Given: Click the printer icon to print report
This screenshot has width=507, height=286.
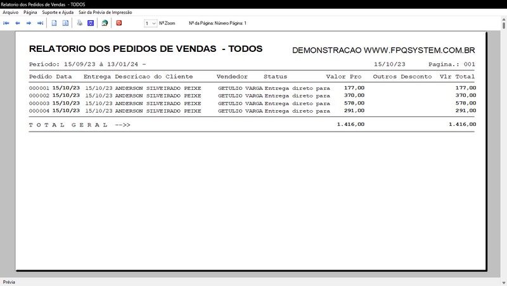Looking at the screenshot, I should [x=80, y=23].
